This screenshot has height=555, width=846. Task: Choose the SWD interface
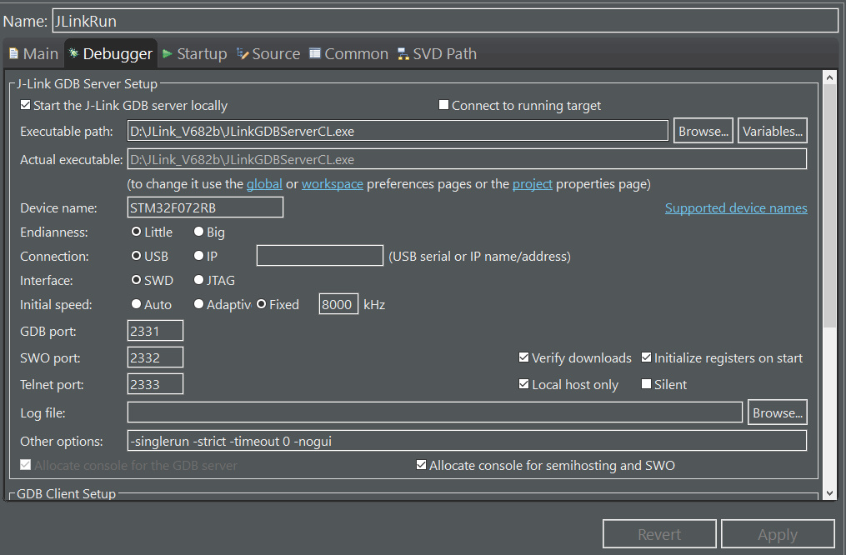[137, 280]
